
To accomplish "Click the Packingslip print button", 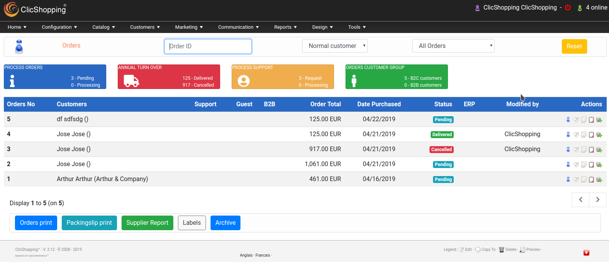I will [x=89, y=223].
